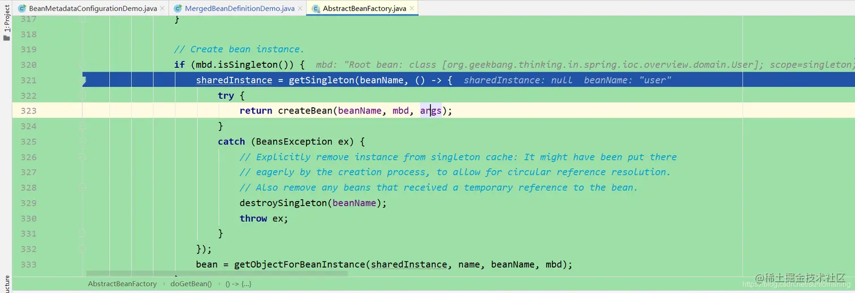
Task: Click the args parameter on line 323
Action: [x=430, y=111]
